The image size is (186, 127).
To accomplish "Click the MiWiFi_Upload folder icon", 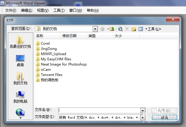I will click(38, 54).
